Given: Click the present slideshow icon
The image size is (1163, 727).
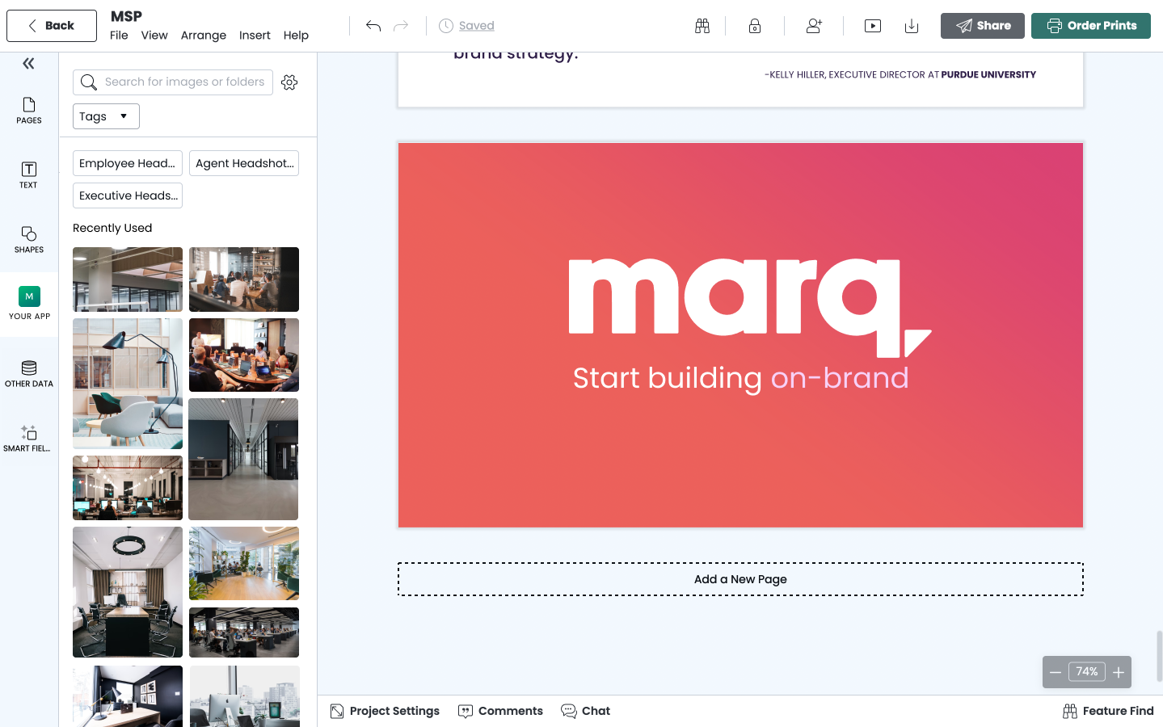Looking at the screenshot, I should 873,26.
